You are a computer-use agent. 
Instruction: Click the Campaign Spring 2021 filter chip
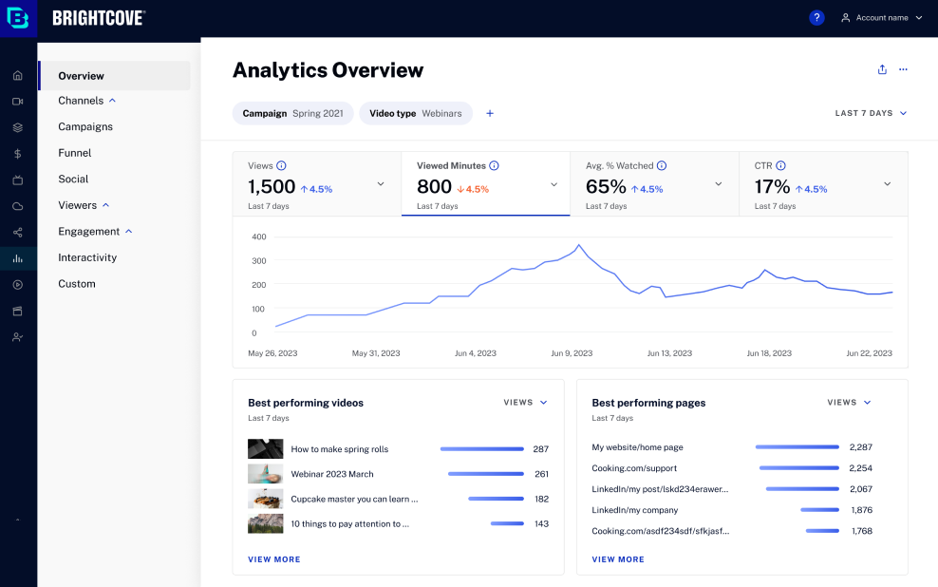tap(292, 113)
